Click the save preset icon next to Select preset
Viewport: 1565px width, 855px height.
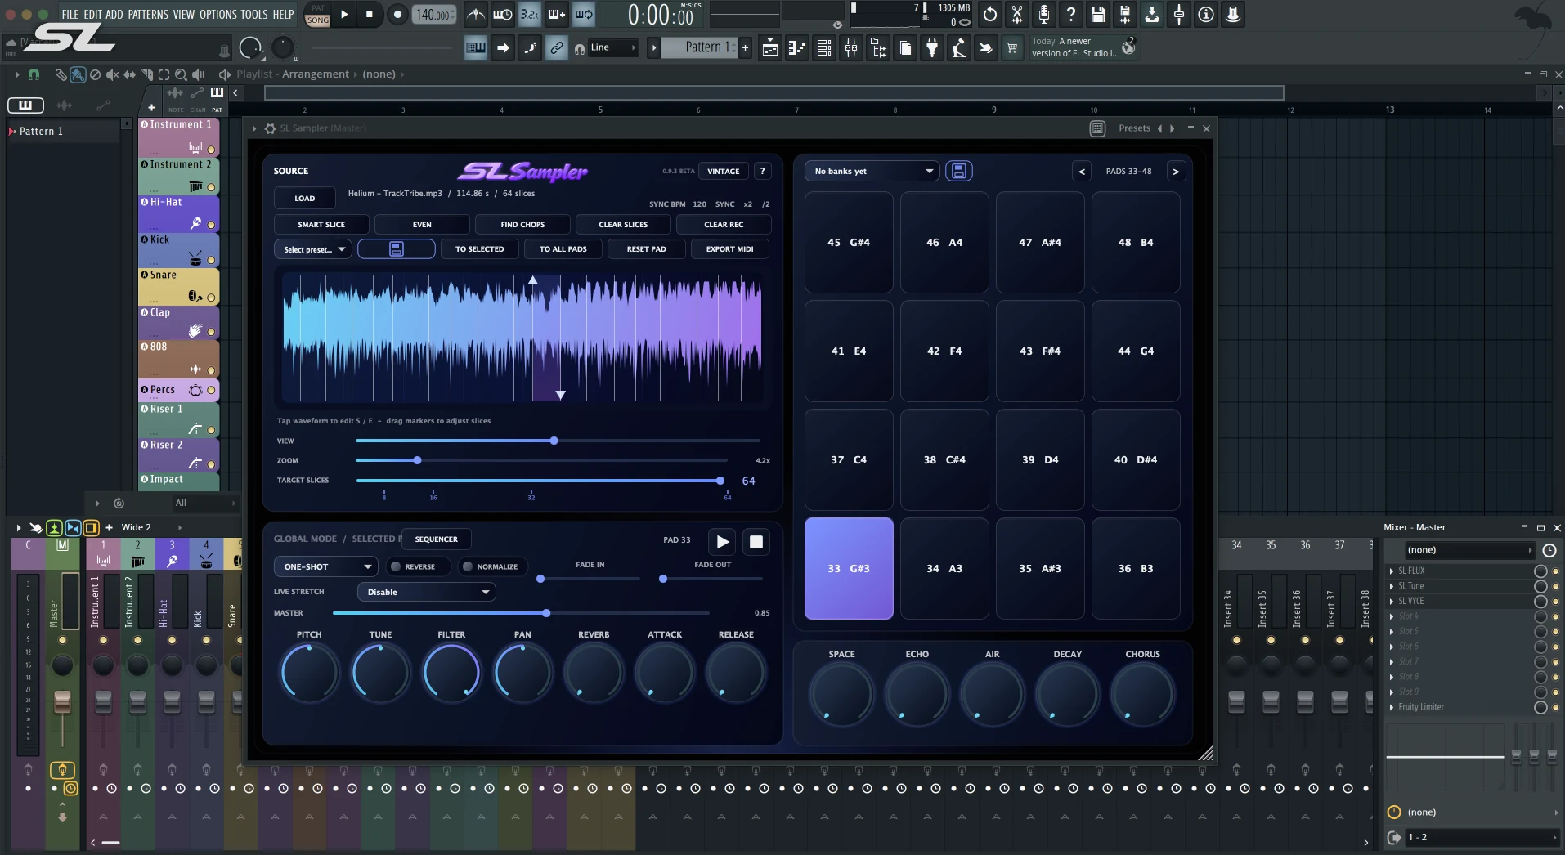pos(397,249)
